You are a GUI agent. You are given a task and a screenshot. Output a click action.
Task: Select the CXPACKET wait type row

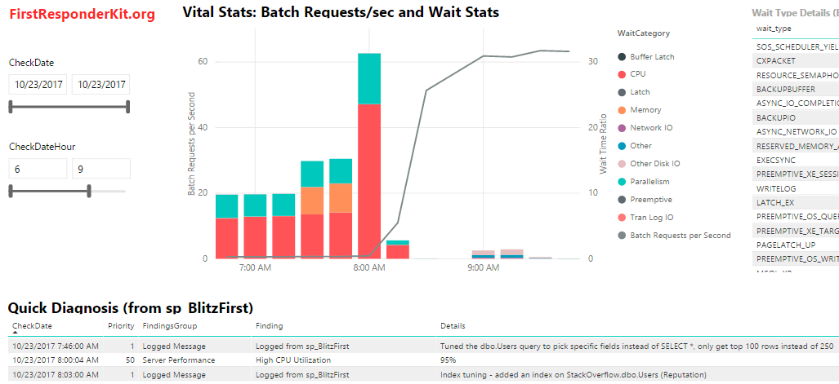tap(796, 61)
